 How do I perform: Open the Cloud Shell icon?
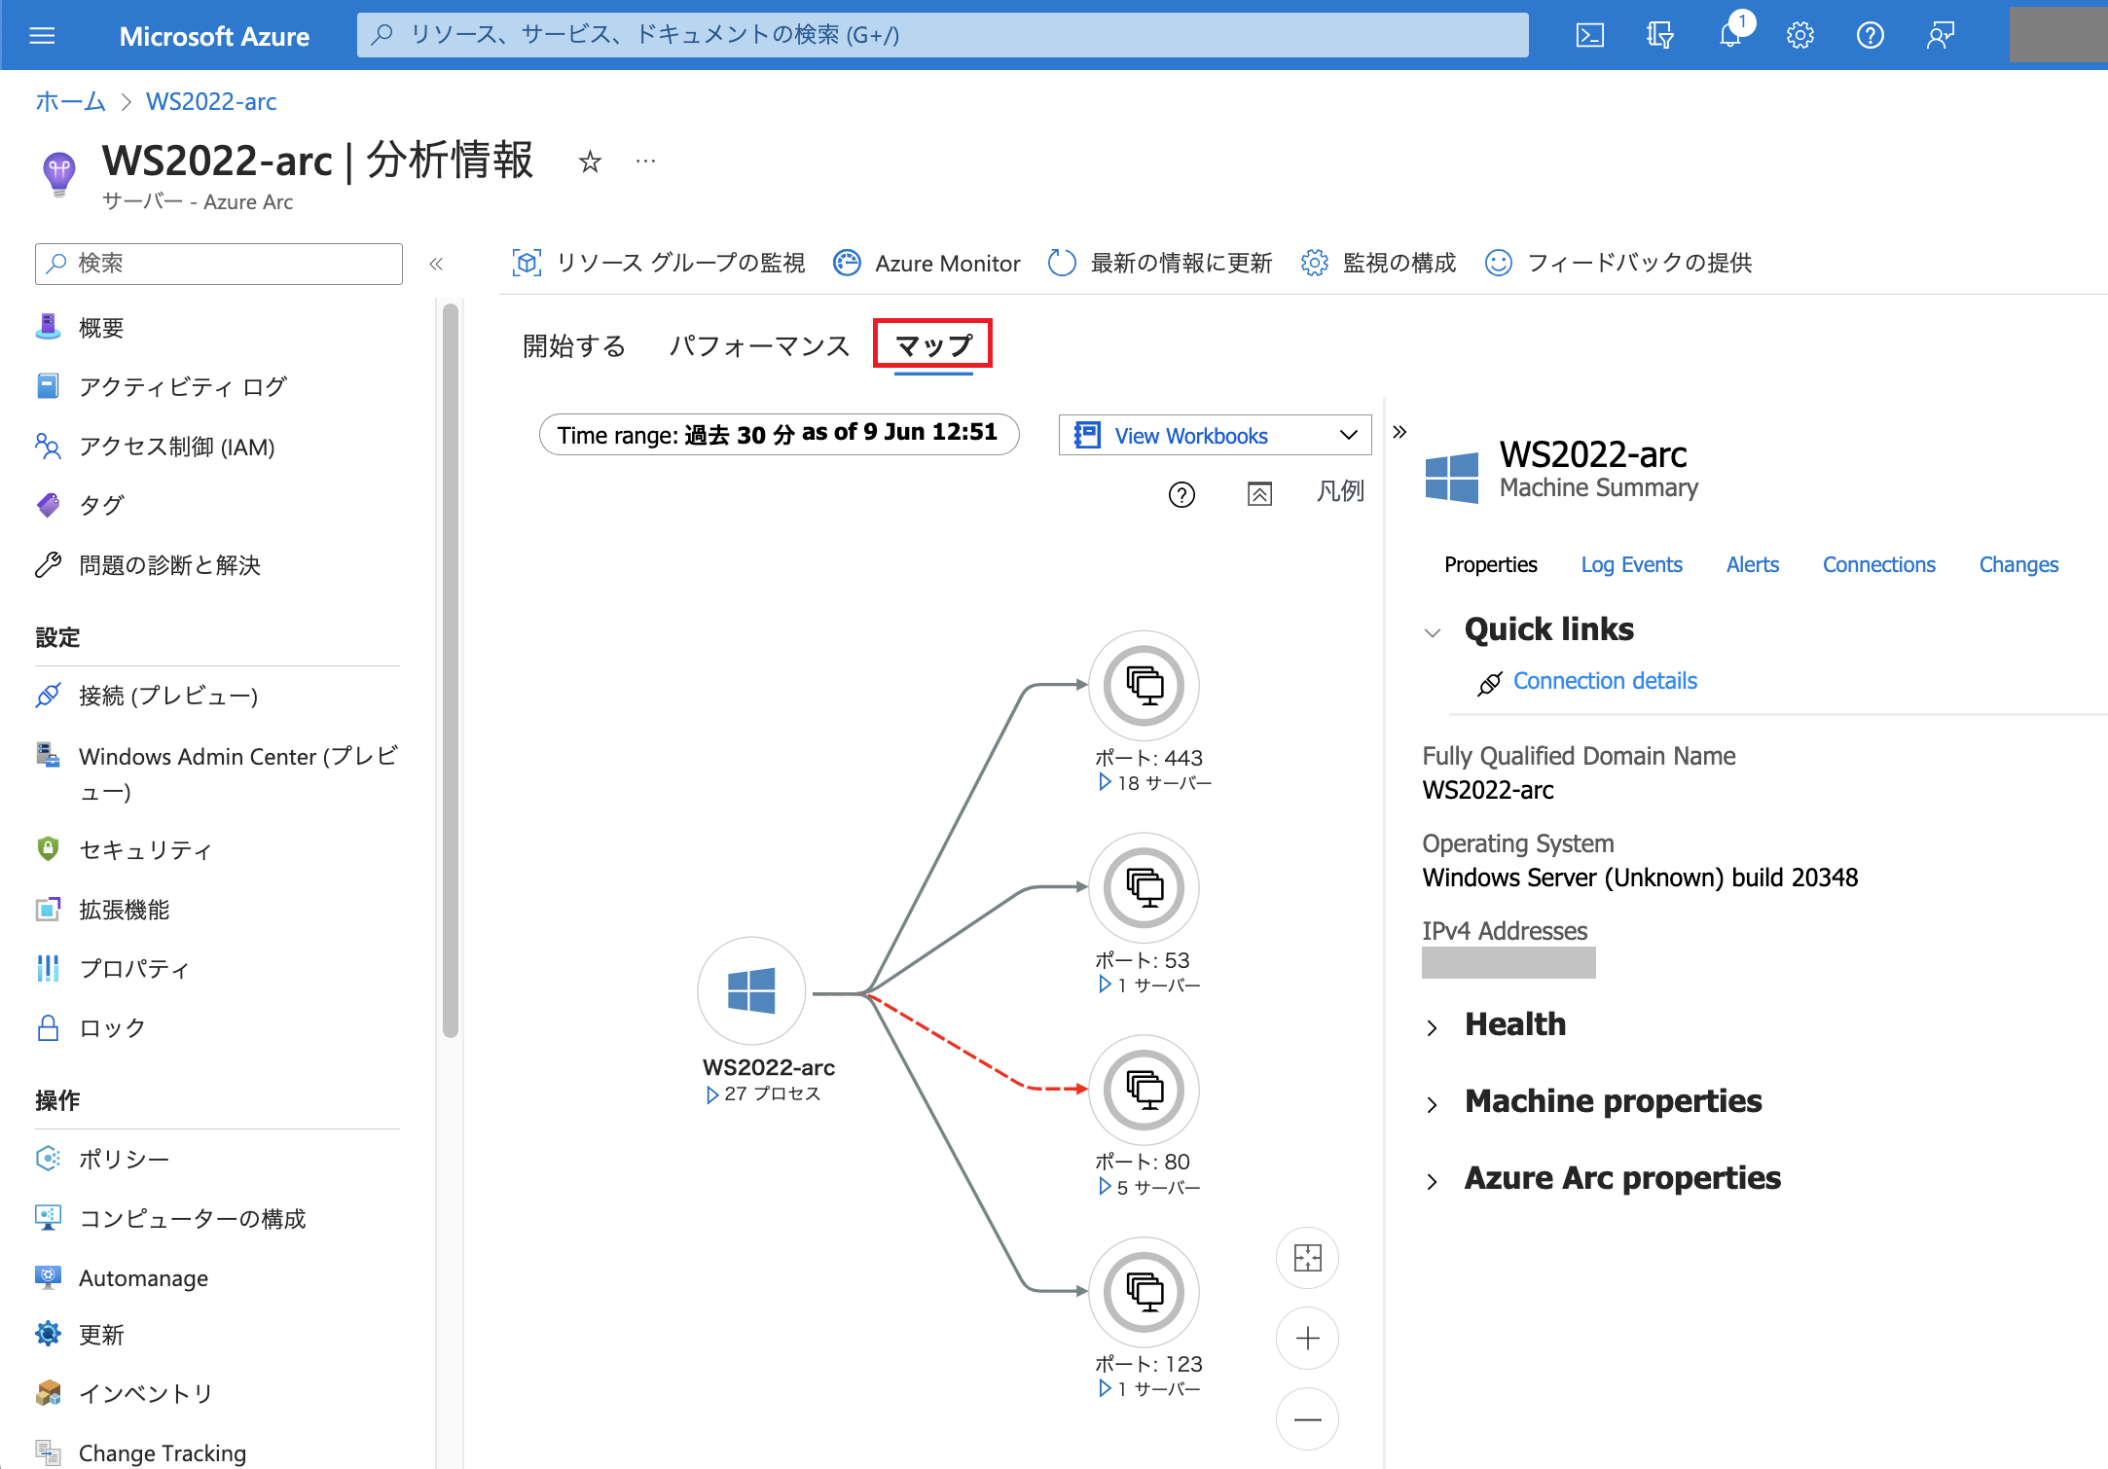click(1589, 36)
